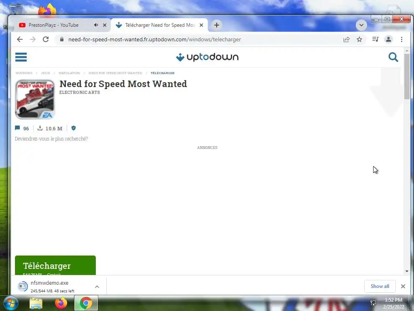Click the network tray icon
Screen dimensions: 414x311
pos(373,303)
